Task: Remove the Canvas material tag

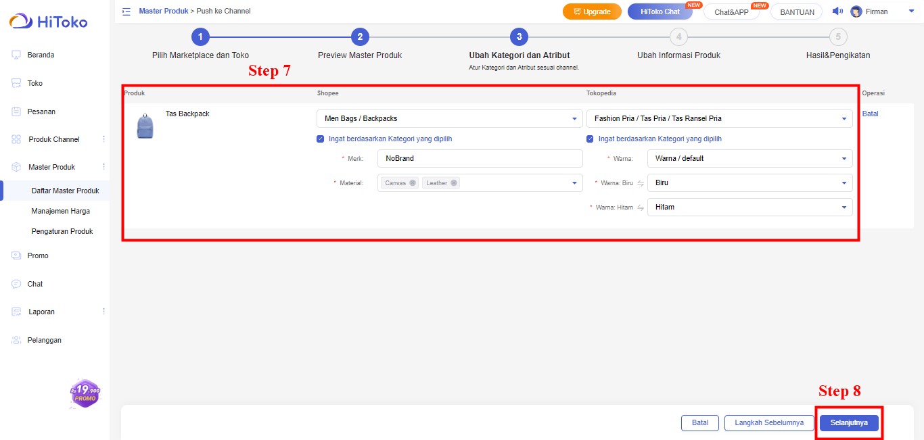Action: (x=413, y=183)
